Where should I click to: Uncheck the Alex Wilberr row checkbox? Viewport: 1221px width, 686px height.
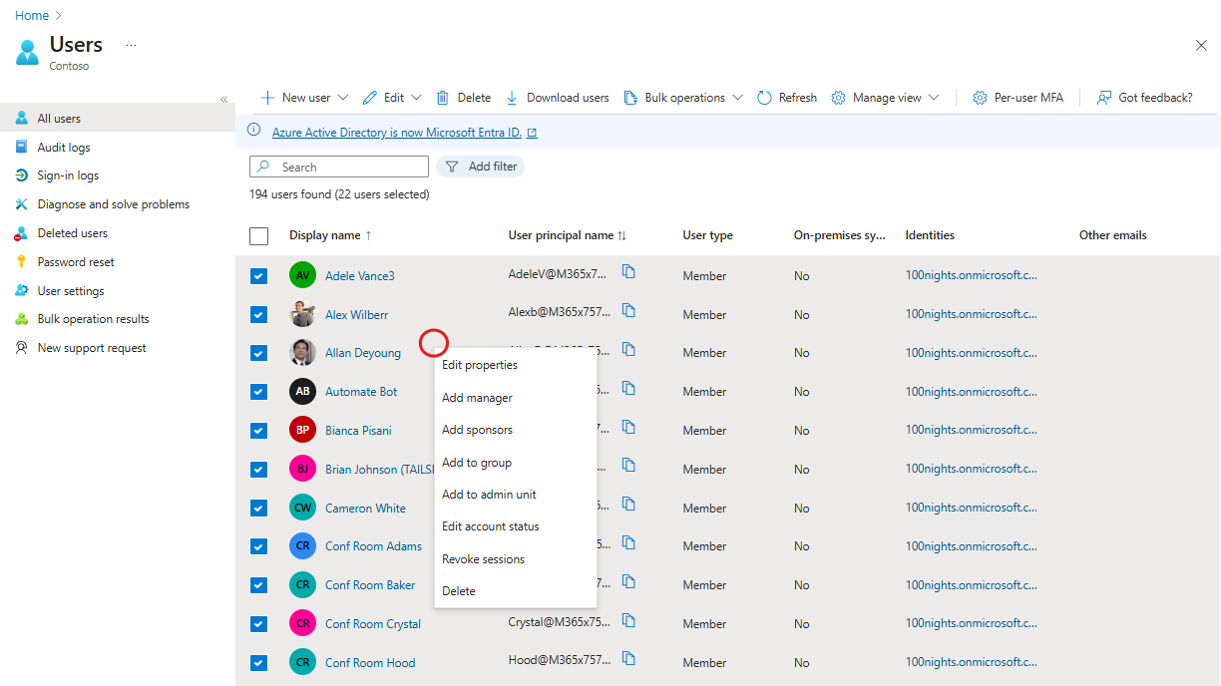click(x=258, y=314)
